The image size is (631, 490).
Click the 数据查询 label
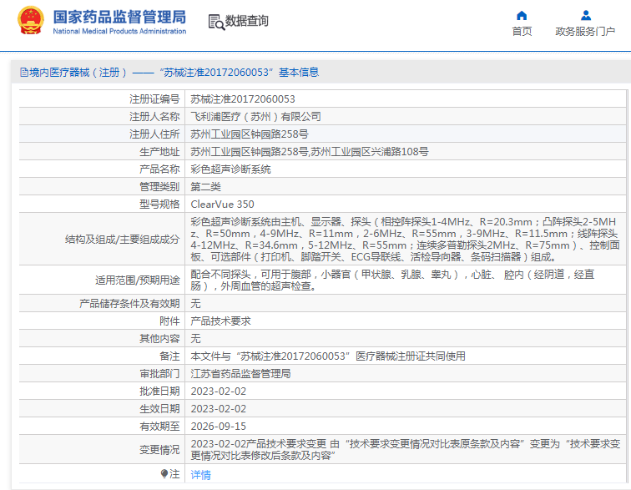pos(247,21)
